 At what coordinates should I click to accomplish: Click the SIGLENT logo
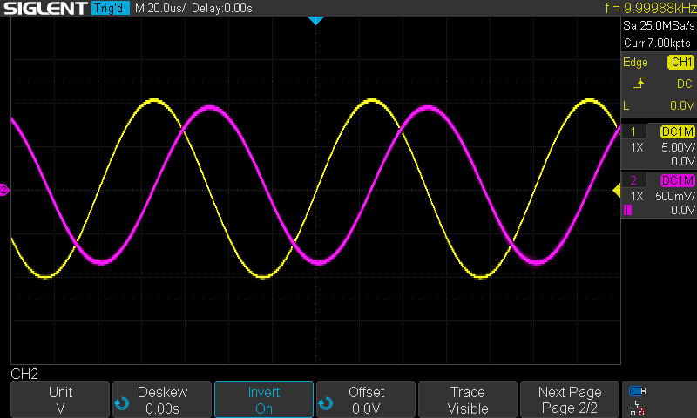(45, 8)
